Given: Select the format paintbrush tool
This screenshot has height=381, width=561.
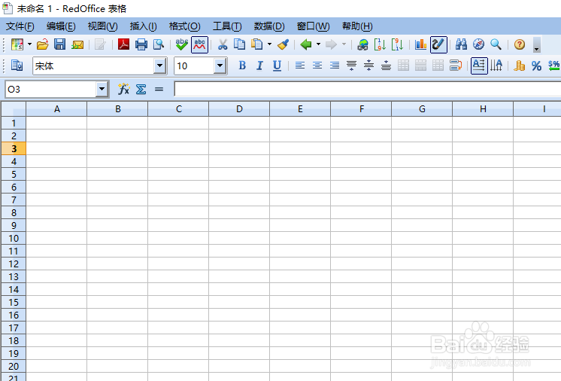Looking at the screenshot, I should pyautogui.click(x=283, y=44).
